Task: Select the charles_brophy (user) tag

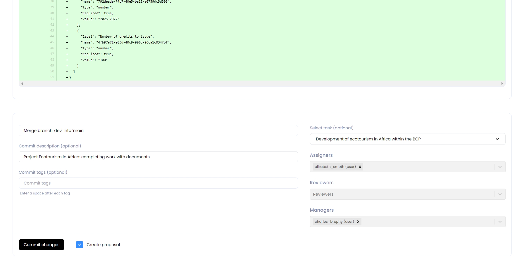Action: [334, 222]
